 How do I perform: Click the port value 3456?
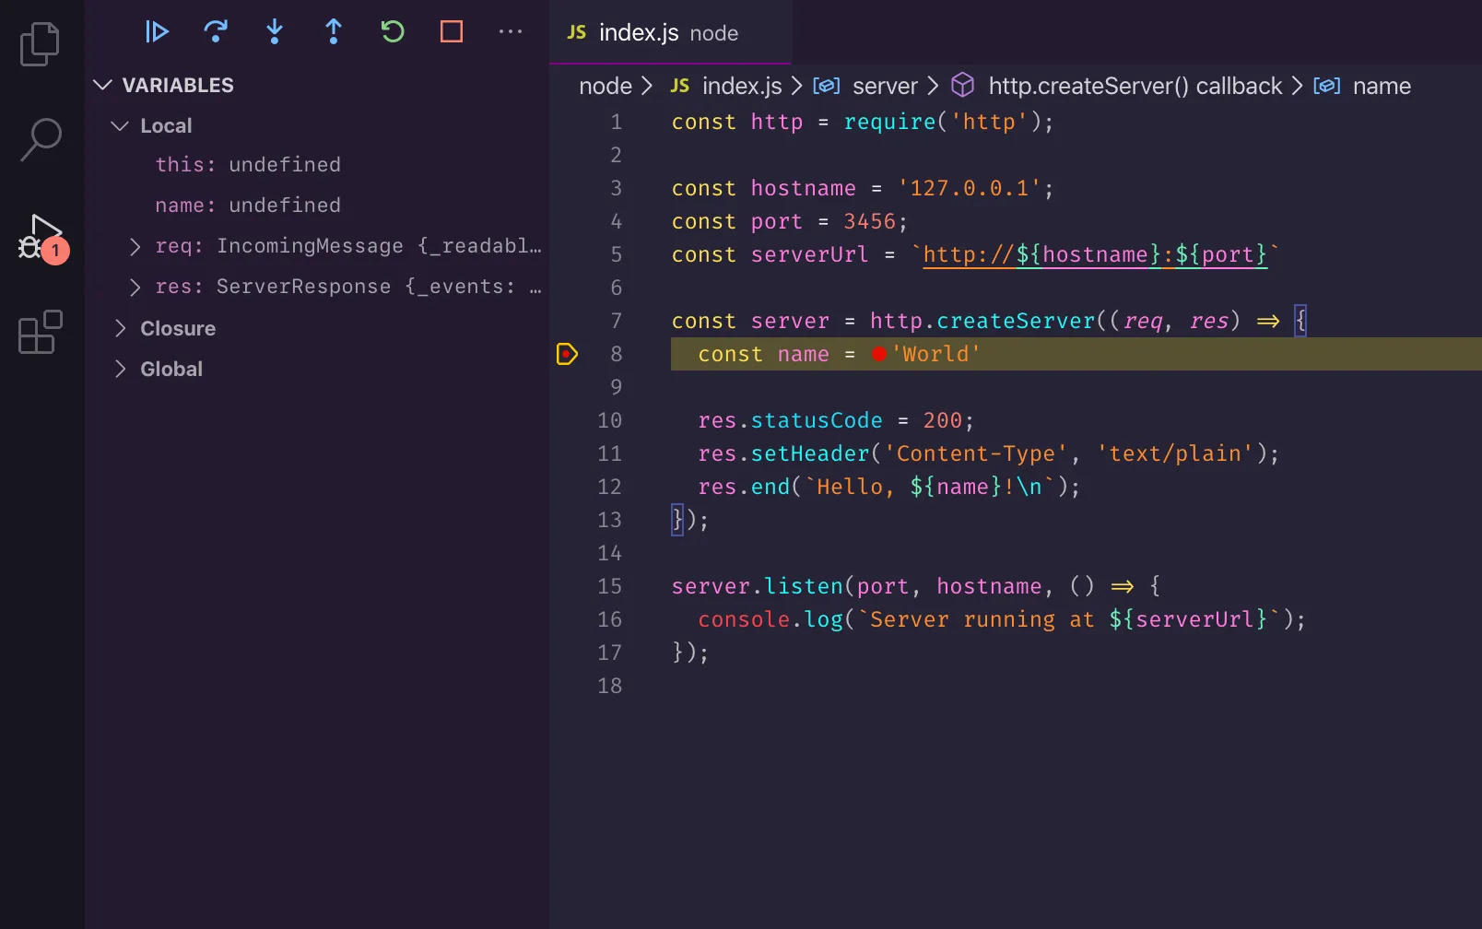click(x=869, y=221)
